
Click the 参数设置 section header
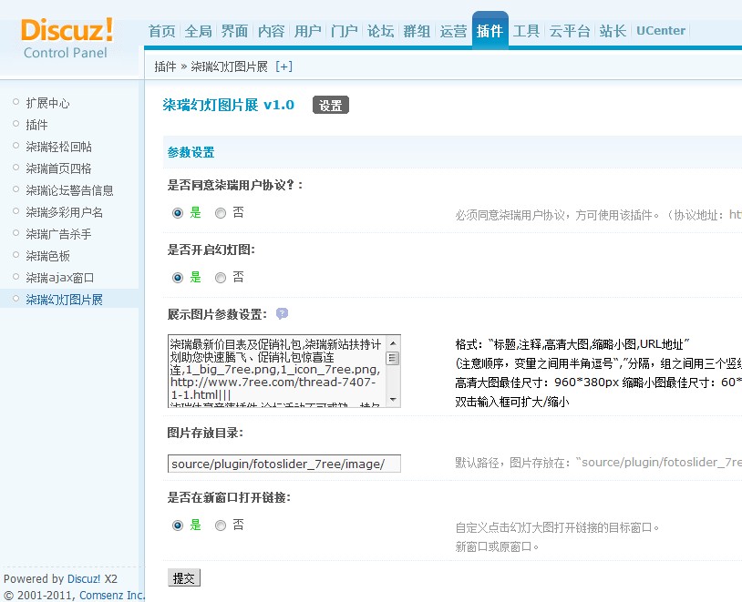(x=191, y=152)
